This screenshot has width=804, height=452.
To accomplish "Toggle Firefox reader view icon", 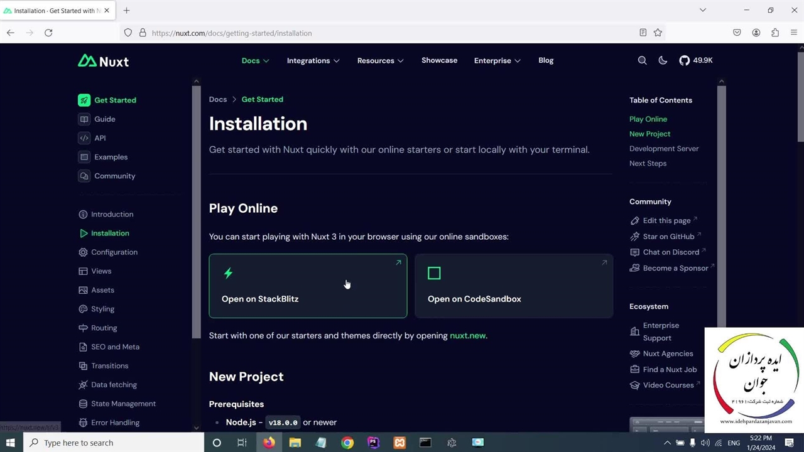I will pyautogui.click(x=643, y=33).
